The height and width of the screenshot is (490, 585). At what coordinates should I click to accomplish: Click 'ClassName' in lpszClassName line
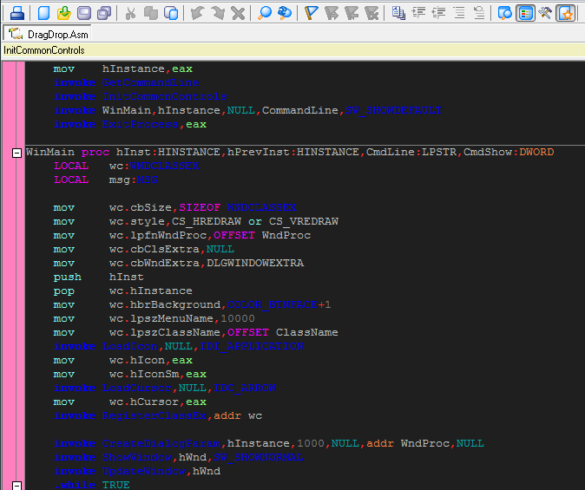(x=306, y=333)
